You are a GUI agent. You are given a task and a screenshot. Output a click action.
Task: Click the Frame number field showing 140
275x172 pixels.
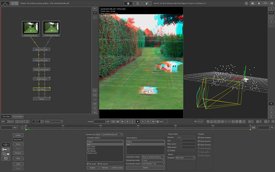pyautogui.click(x=102, y=121)
